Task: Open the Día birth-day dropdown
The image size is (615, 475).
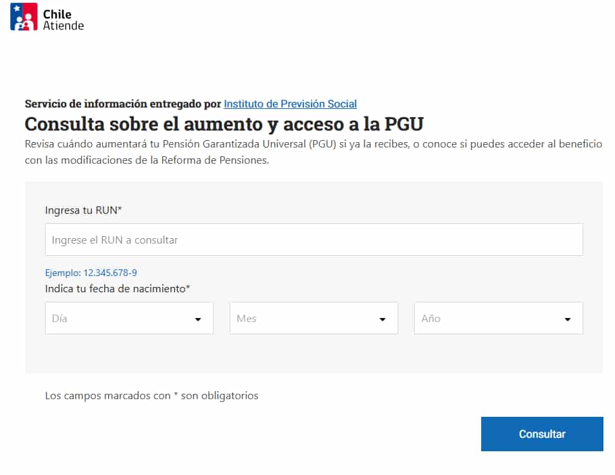Action: click(129, 319)
